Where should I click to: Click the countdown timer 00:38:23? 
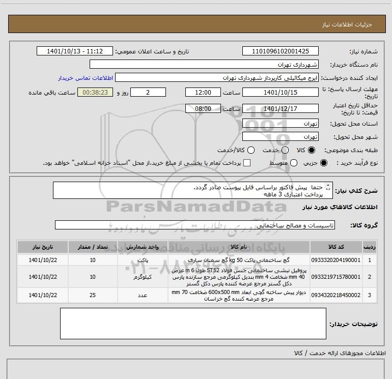coord(95,92)
